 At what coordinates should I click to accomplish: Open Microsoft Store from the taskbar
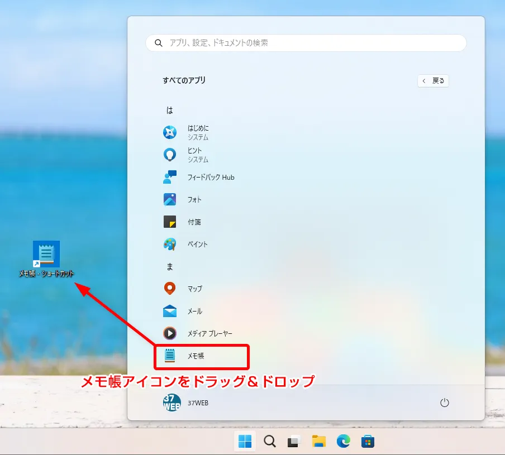[368, 442]
